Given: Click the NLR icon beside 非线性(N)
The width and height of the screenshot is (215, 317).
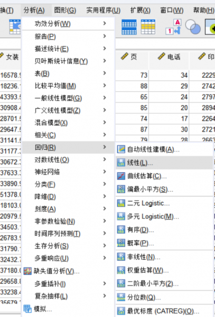Looking at the screenshot, I should [121, 257].
